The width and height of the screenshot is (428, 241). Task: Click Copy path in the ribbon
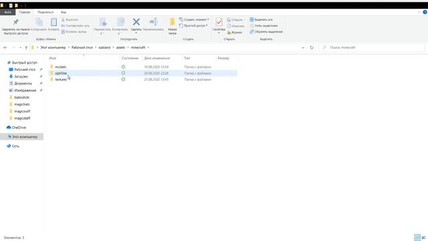click(x=76, y=25)
